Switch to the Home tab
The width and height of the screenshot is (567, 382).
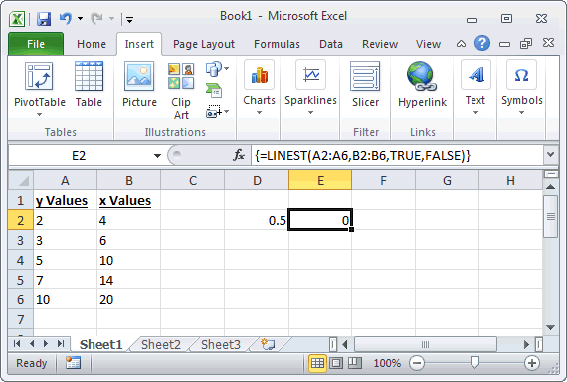(92, 44)
